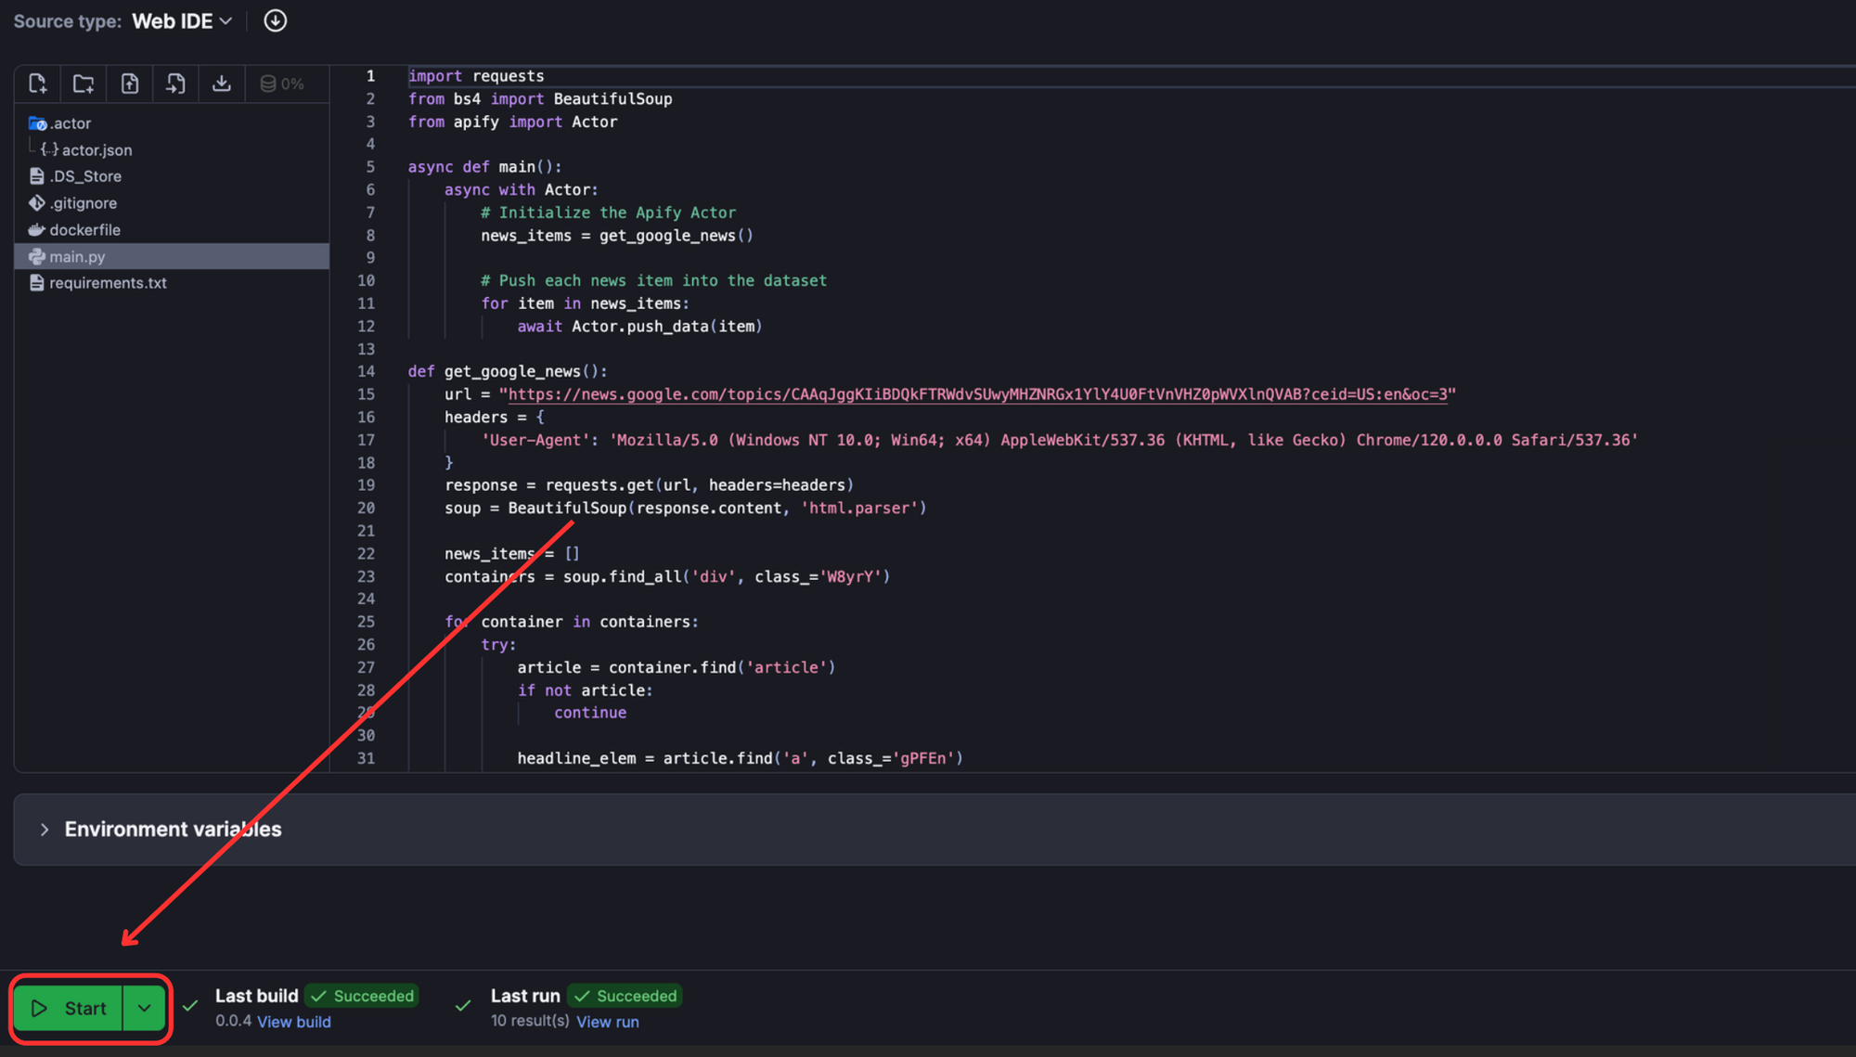
Task: Click the news.google.com URL on line 15
Action: [x=978, y=394]
